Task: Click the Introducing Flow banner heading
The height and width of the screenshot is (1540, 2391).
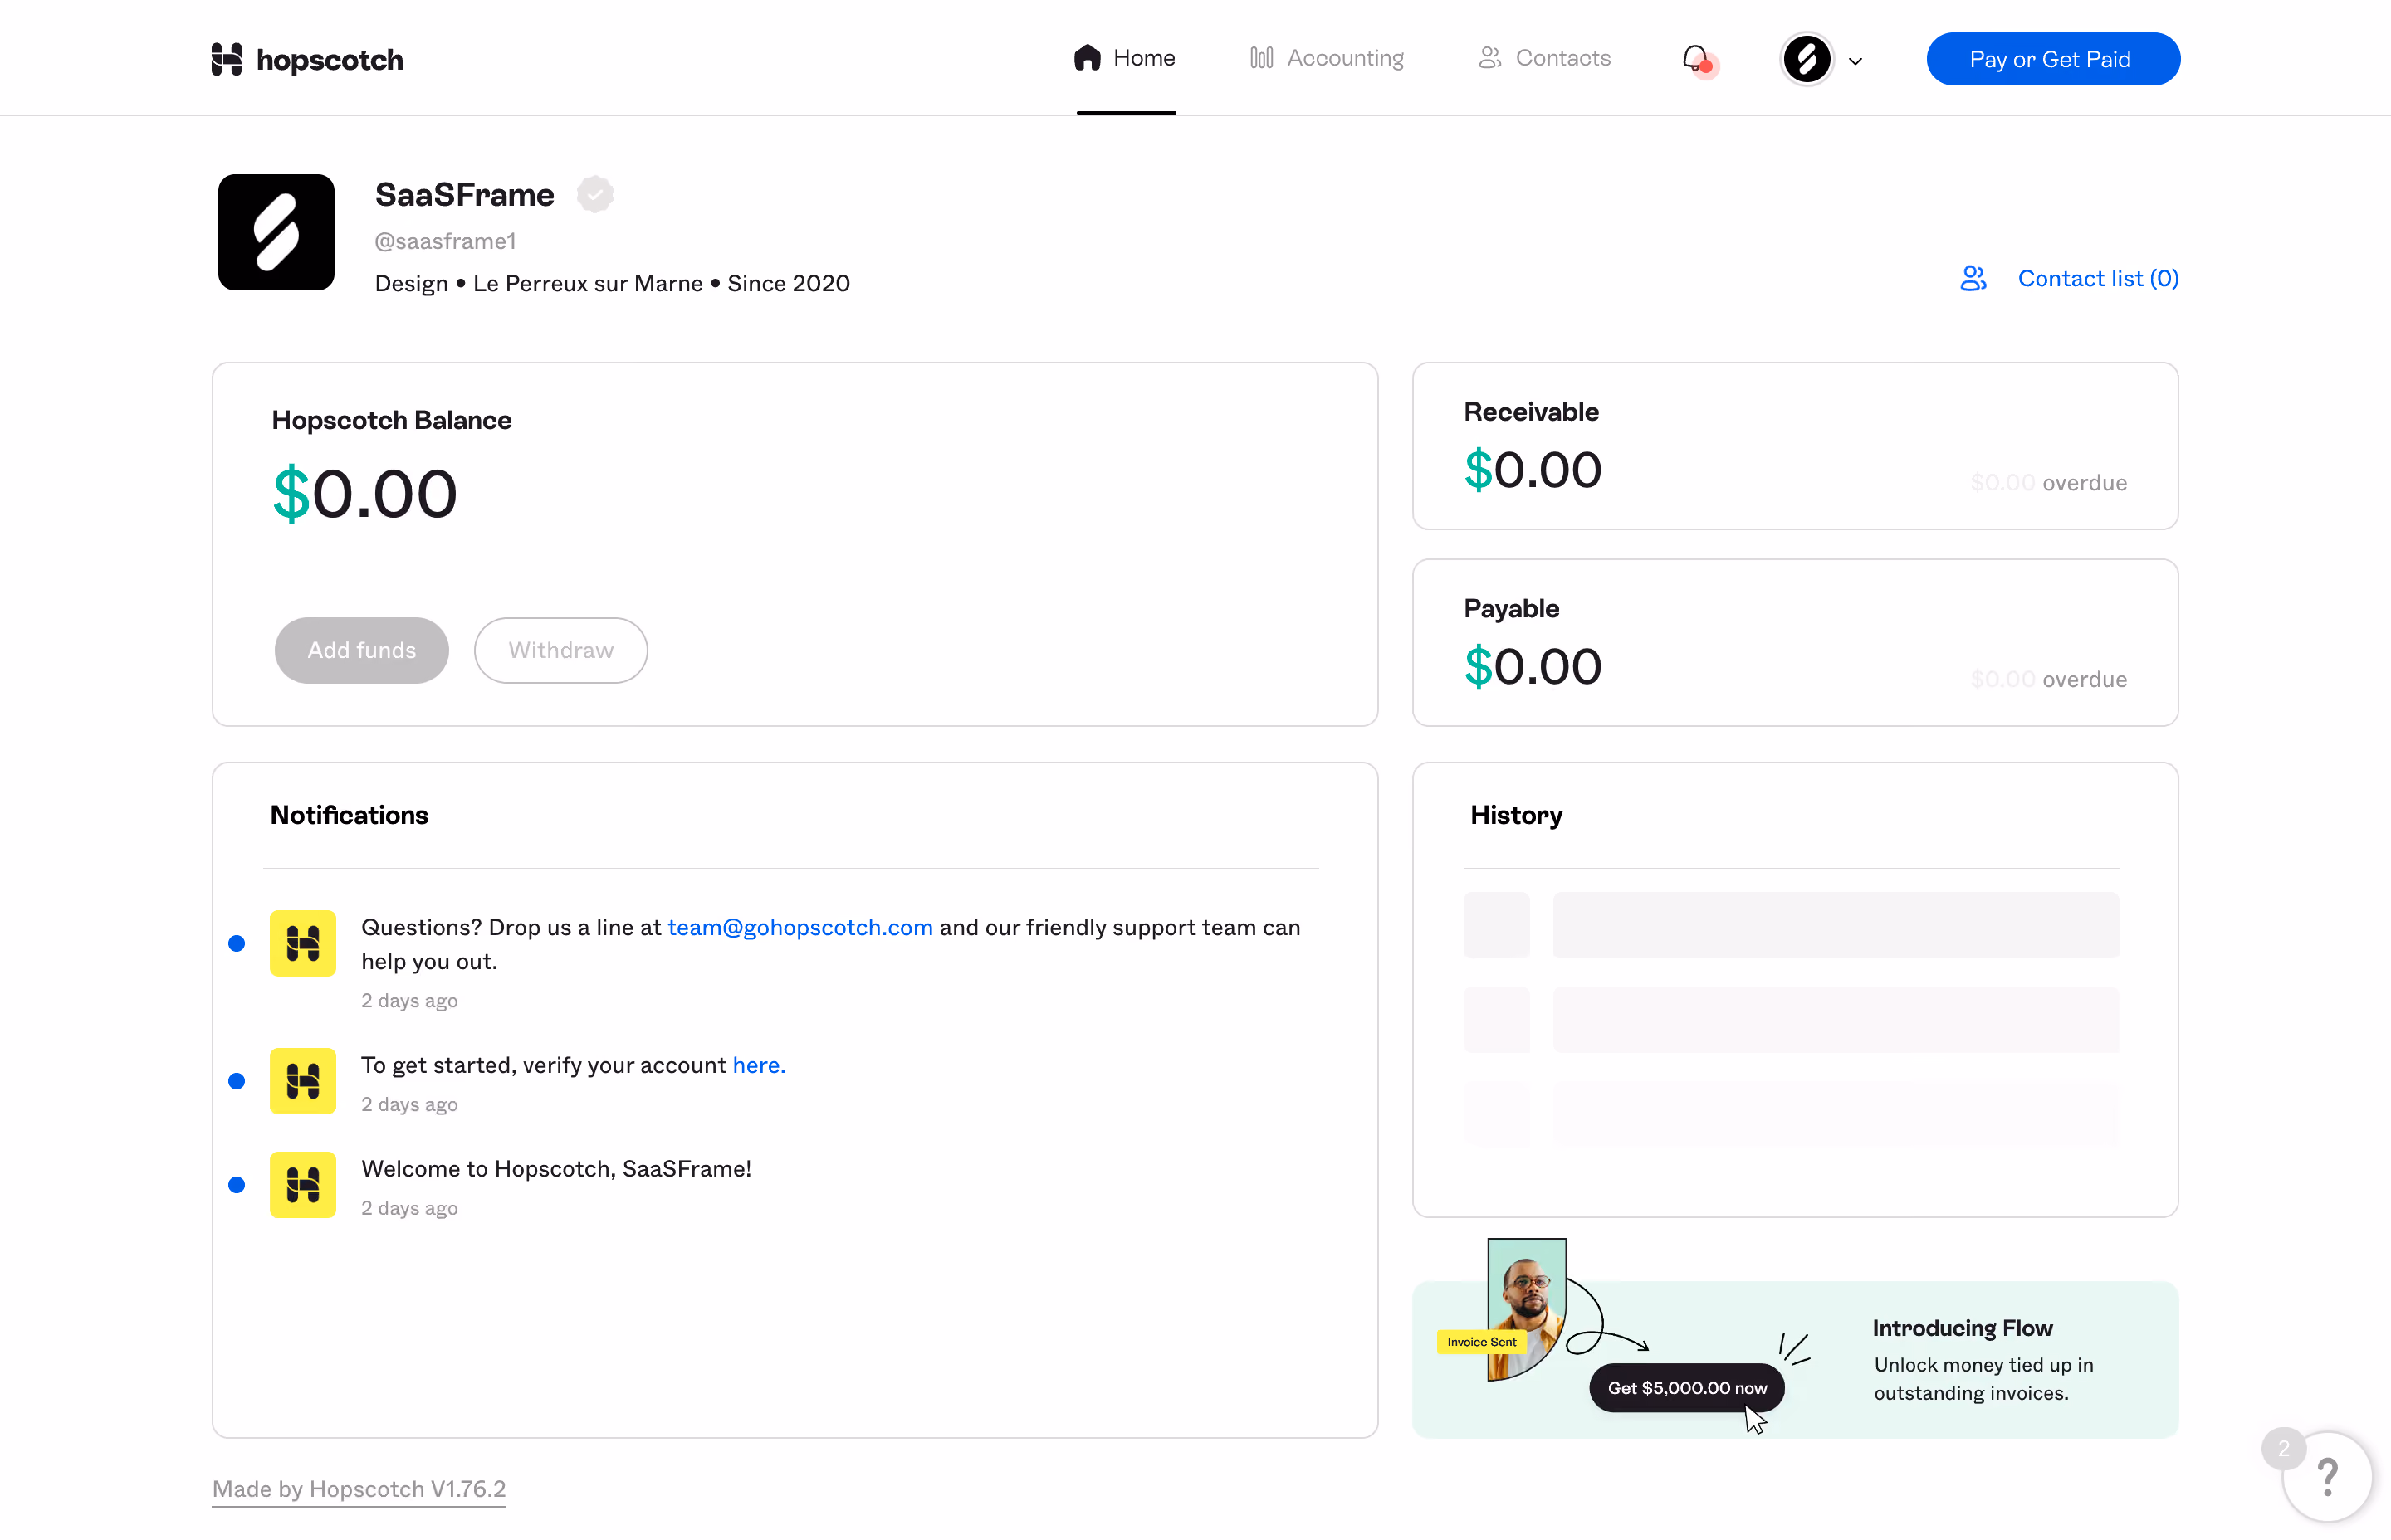Action: [1962, 1328]
